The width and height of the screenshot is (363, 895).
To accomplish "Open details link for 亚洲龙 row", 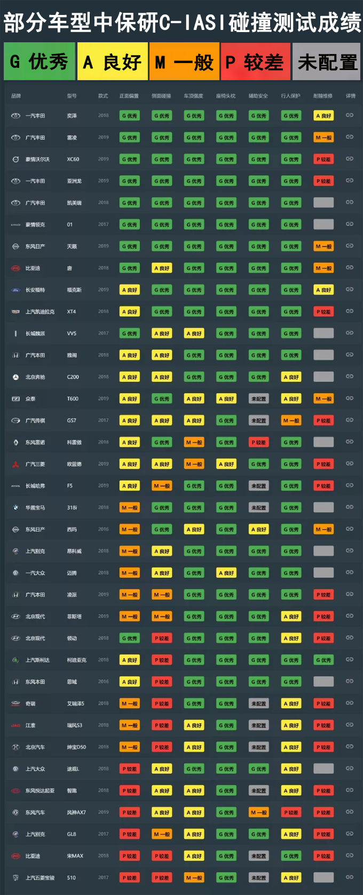I will click(x=350, y=181).
